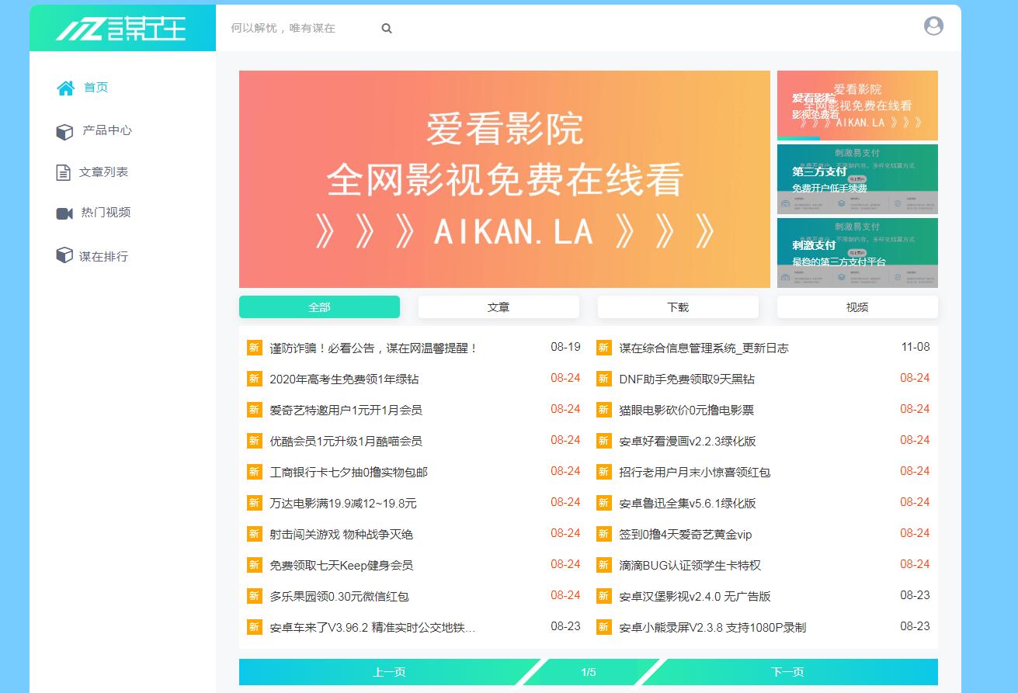Open article 安卓小熊录屏V2.3.8 支持1080P录制
The height and width of the screenshot is (693, 1018).
click(712, 628)
